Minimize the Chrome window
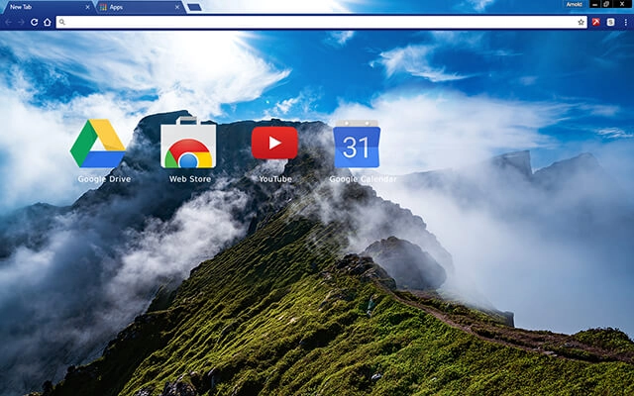Viewport: 634px width, 396px height. click(x=594, y=4)
